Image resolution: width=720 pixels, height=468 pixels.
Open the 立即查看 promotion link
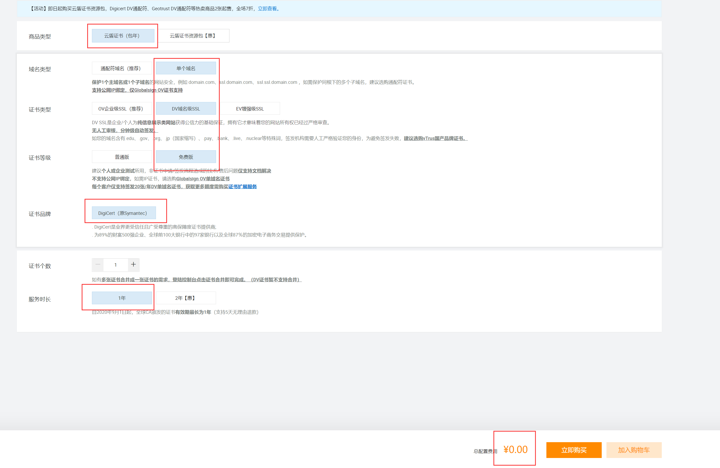point(268,9)
